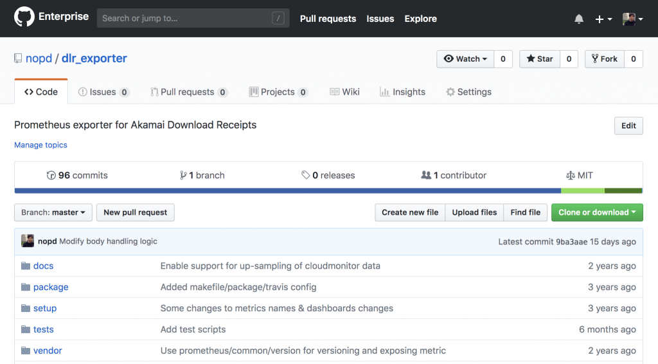The width and height of the screenshot is (658, 364).
Task: Choose Upload files
Action: [x=474, y=212]
